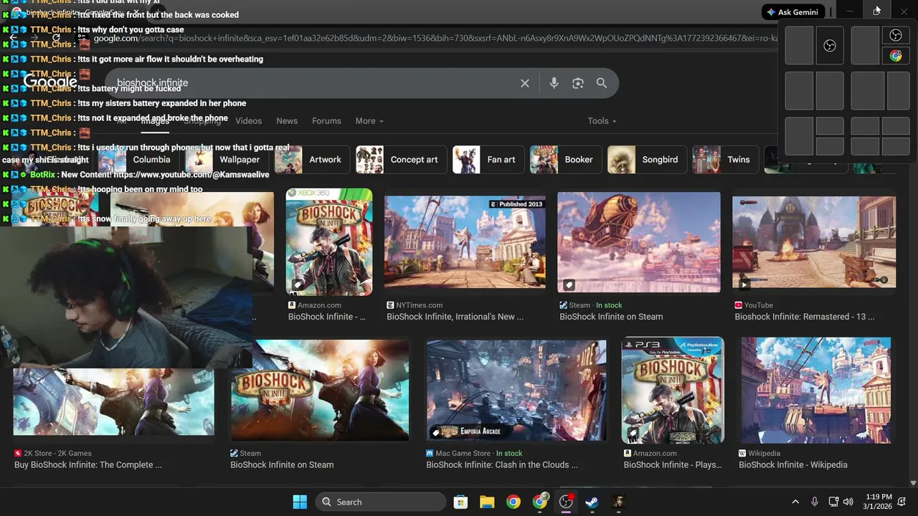Open 'BioShock Infinite, Irrational's New ...' link
The width and height of the screenshot is (918, 516).
pos(455,317)
